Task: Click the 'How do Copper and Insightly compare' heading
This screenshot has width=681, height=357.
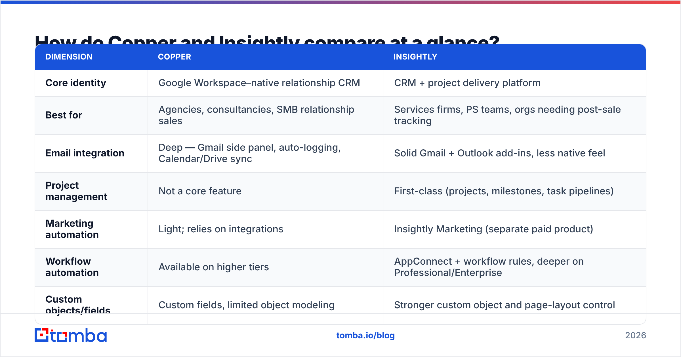Action: (267, 39)
